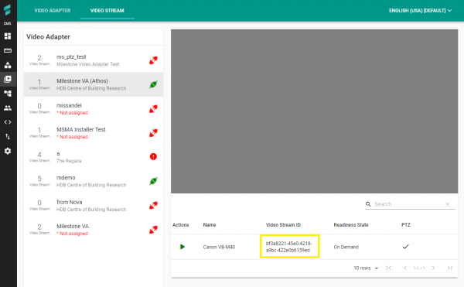The height and width of the screenshot is (287, 464).
Task: Click the Canon VB-M40 name cell
Action: 219,247
